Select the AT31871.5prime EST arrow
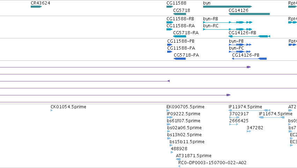Screen dimensions: 297x168 [x=178, y=159]
